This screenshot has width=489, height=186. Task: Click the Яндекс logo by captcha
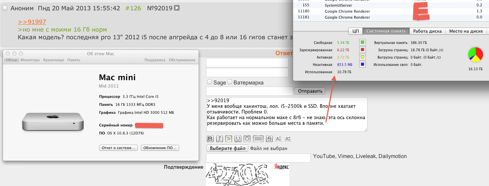pyautogui.click(x=281, y=167)
